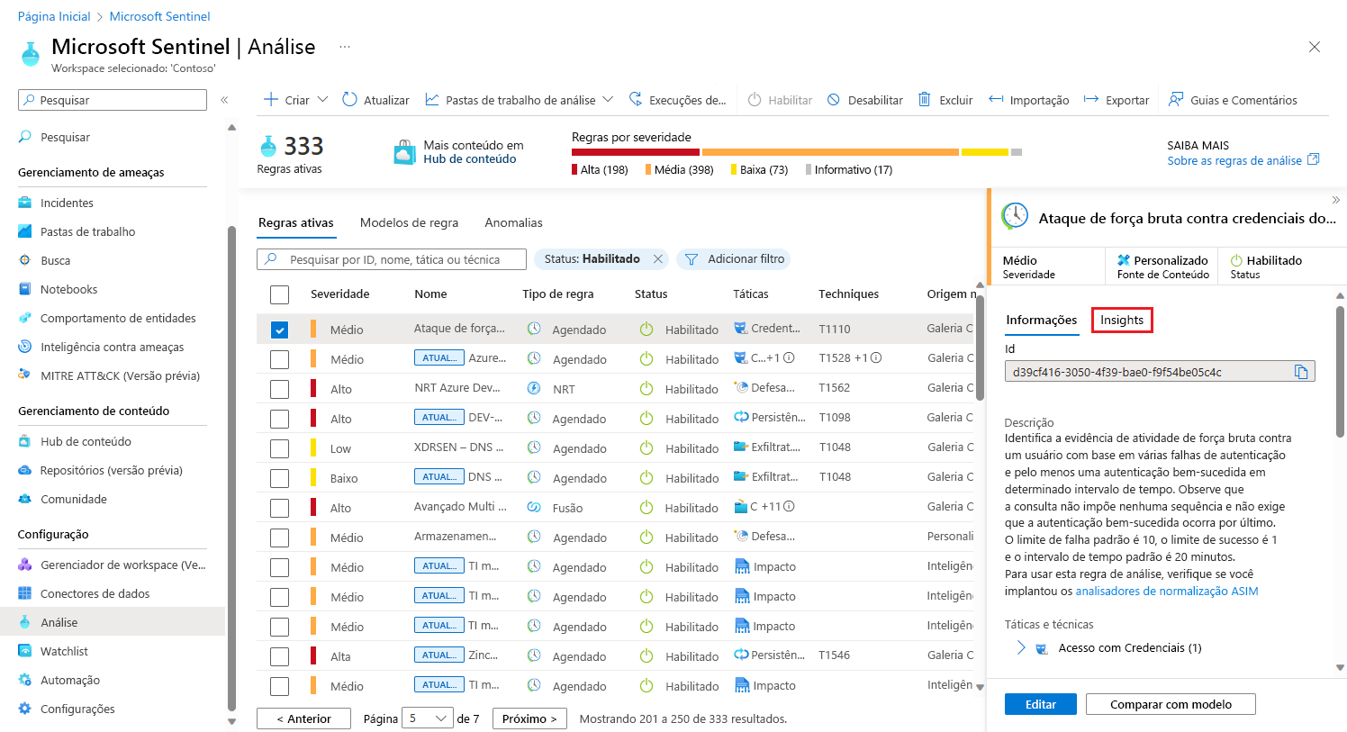1347x732 pixels.
Task: Open Hub de conteúdo link in banner
Action: tap(470, 159)
